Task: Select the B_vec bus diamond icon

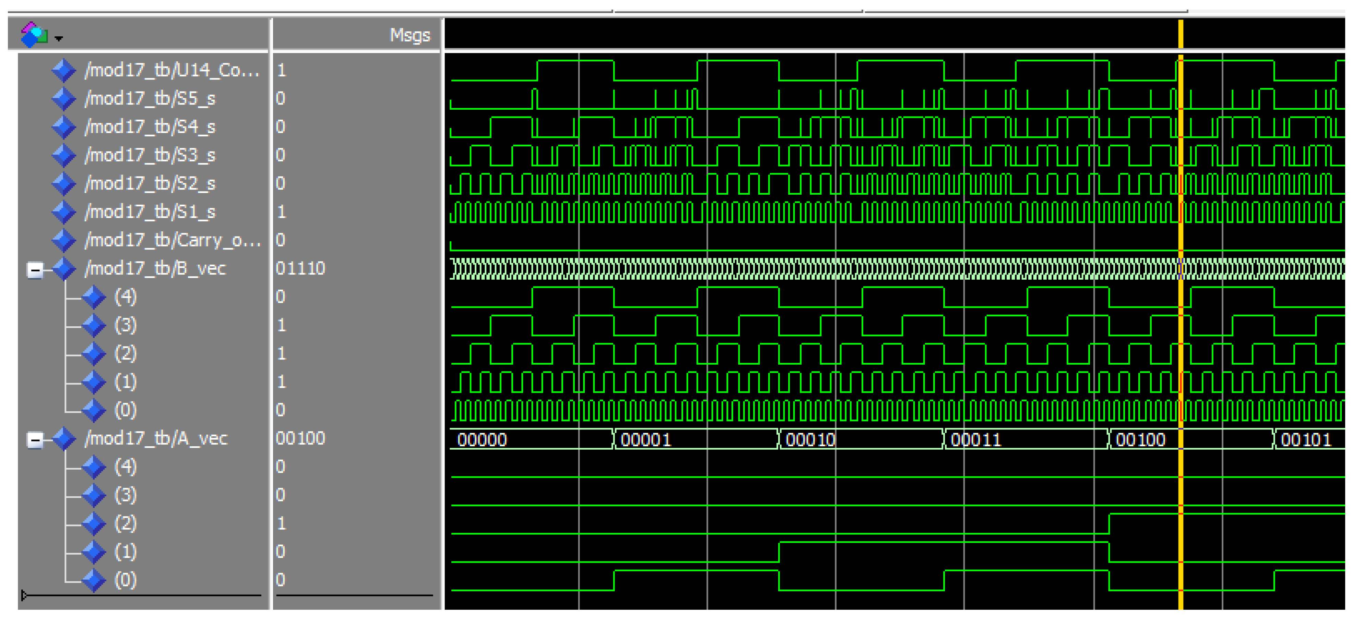Action: pyautogui.click(x=64, y=269)
